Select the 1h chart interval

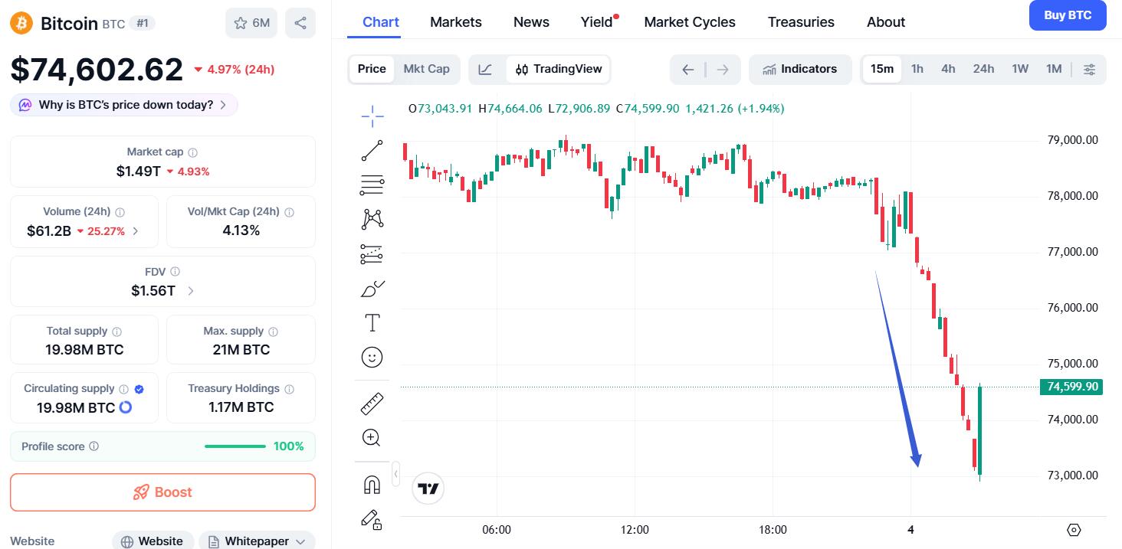917,69
